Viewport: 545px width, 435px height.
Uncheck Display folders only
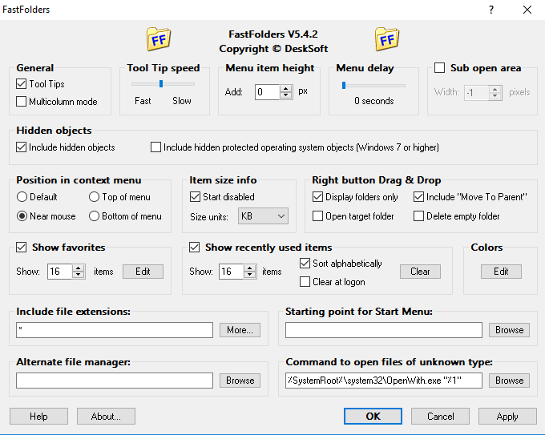tap(317, 196)
